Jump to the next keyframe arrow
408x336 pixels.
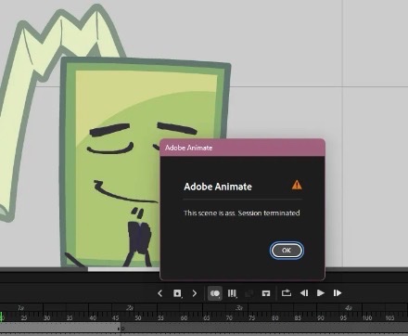click(195, 293)
